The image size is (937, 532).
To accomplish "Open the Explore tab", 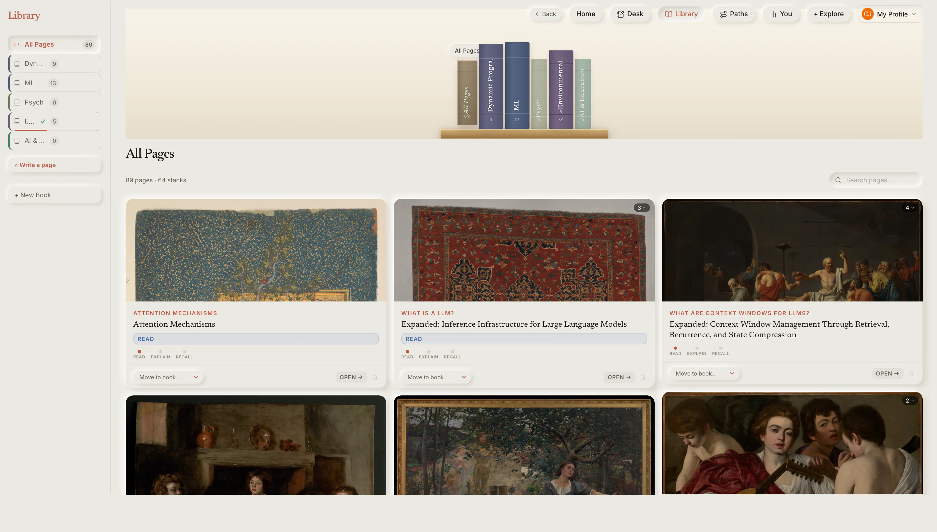I will click(x=828, y=14).
